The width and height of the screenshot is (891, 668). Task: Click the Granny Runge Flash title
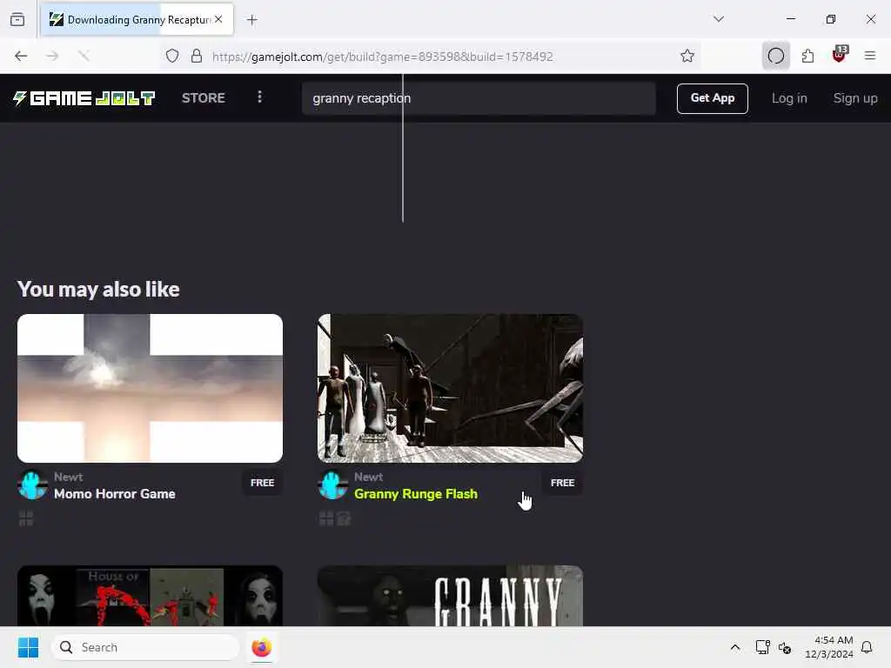[x=415, y=494]
